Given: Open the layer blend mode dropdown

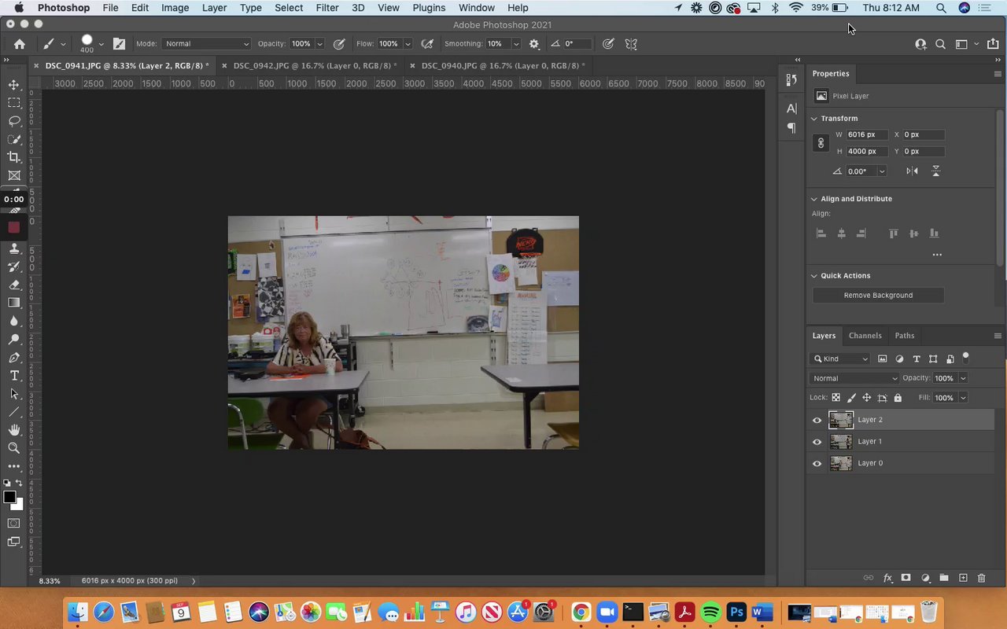Looking at the screenshot, I should (854, 378).
